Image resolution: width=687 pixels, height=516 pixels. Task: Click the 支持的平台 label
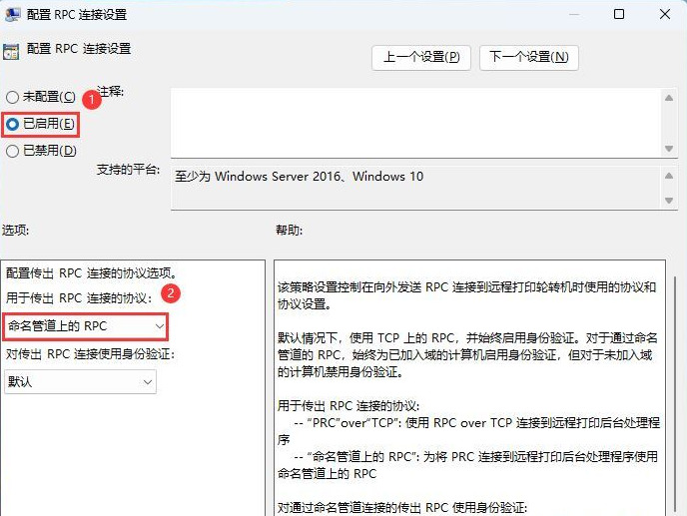(x=128, y=170)
